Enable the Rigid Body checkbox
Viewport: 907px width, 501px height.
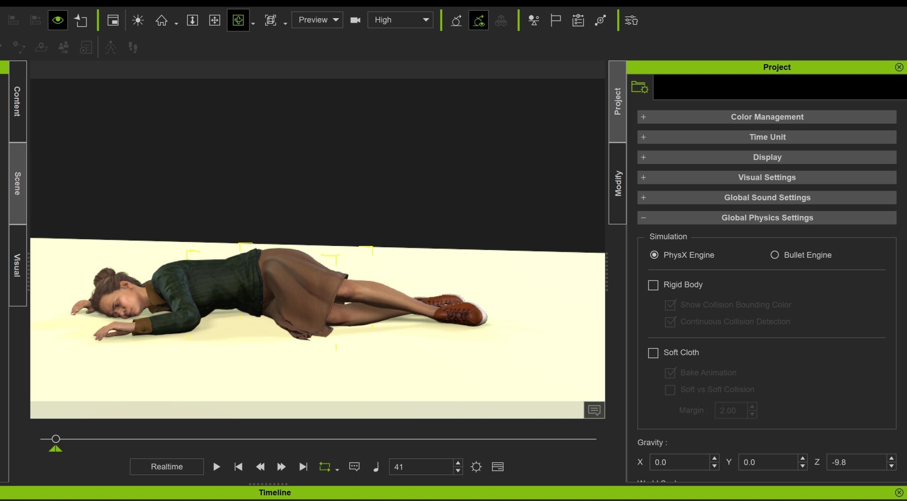653,285
